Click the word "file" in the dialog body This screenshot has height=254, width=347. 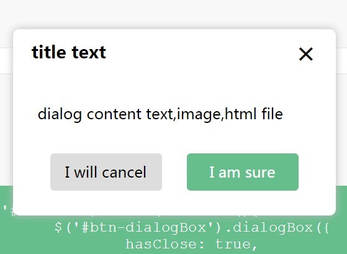tap(273, 114)
